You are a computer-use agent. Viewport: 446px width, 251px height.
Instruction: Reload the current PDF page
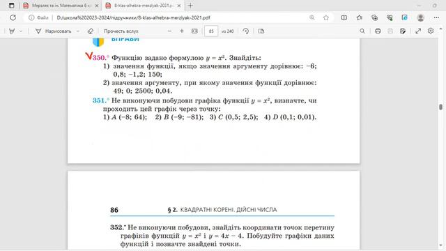tap(13, 17)
